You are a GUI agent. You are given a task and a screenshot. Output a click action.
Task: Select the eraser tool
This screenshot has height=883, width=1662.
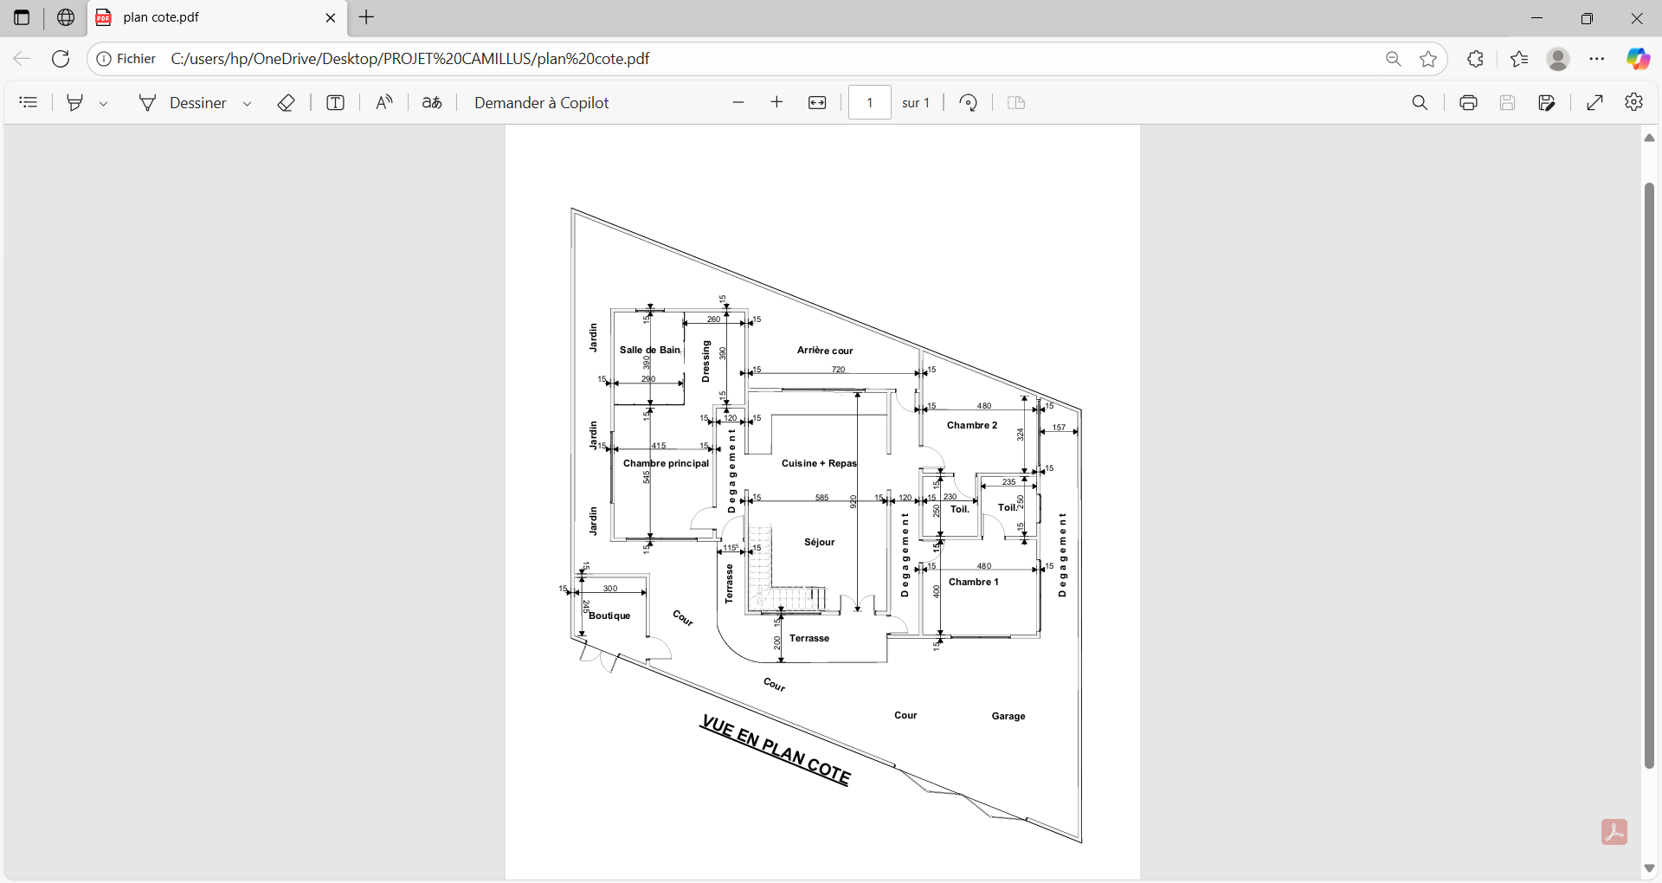287,103
